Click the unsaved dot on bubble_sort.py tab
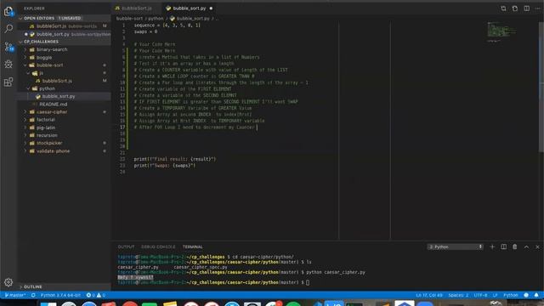This screenshot has height=306, width=544. (211, 8)
